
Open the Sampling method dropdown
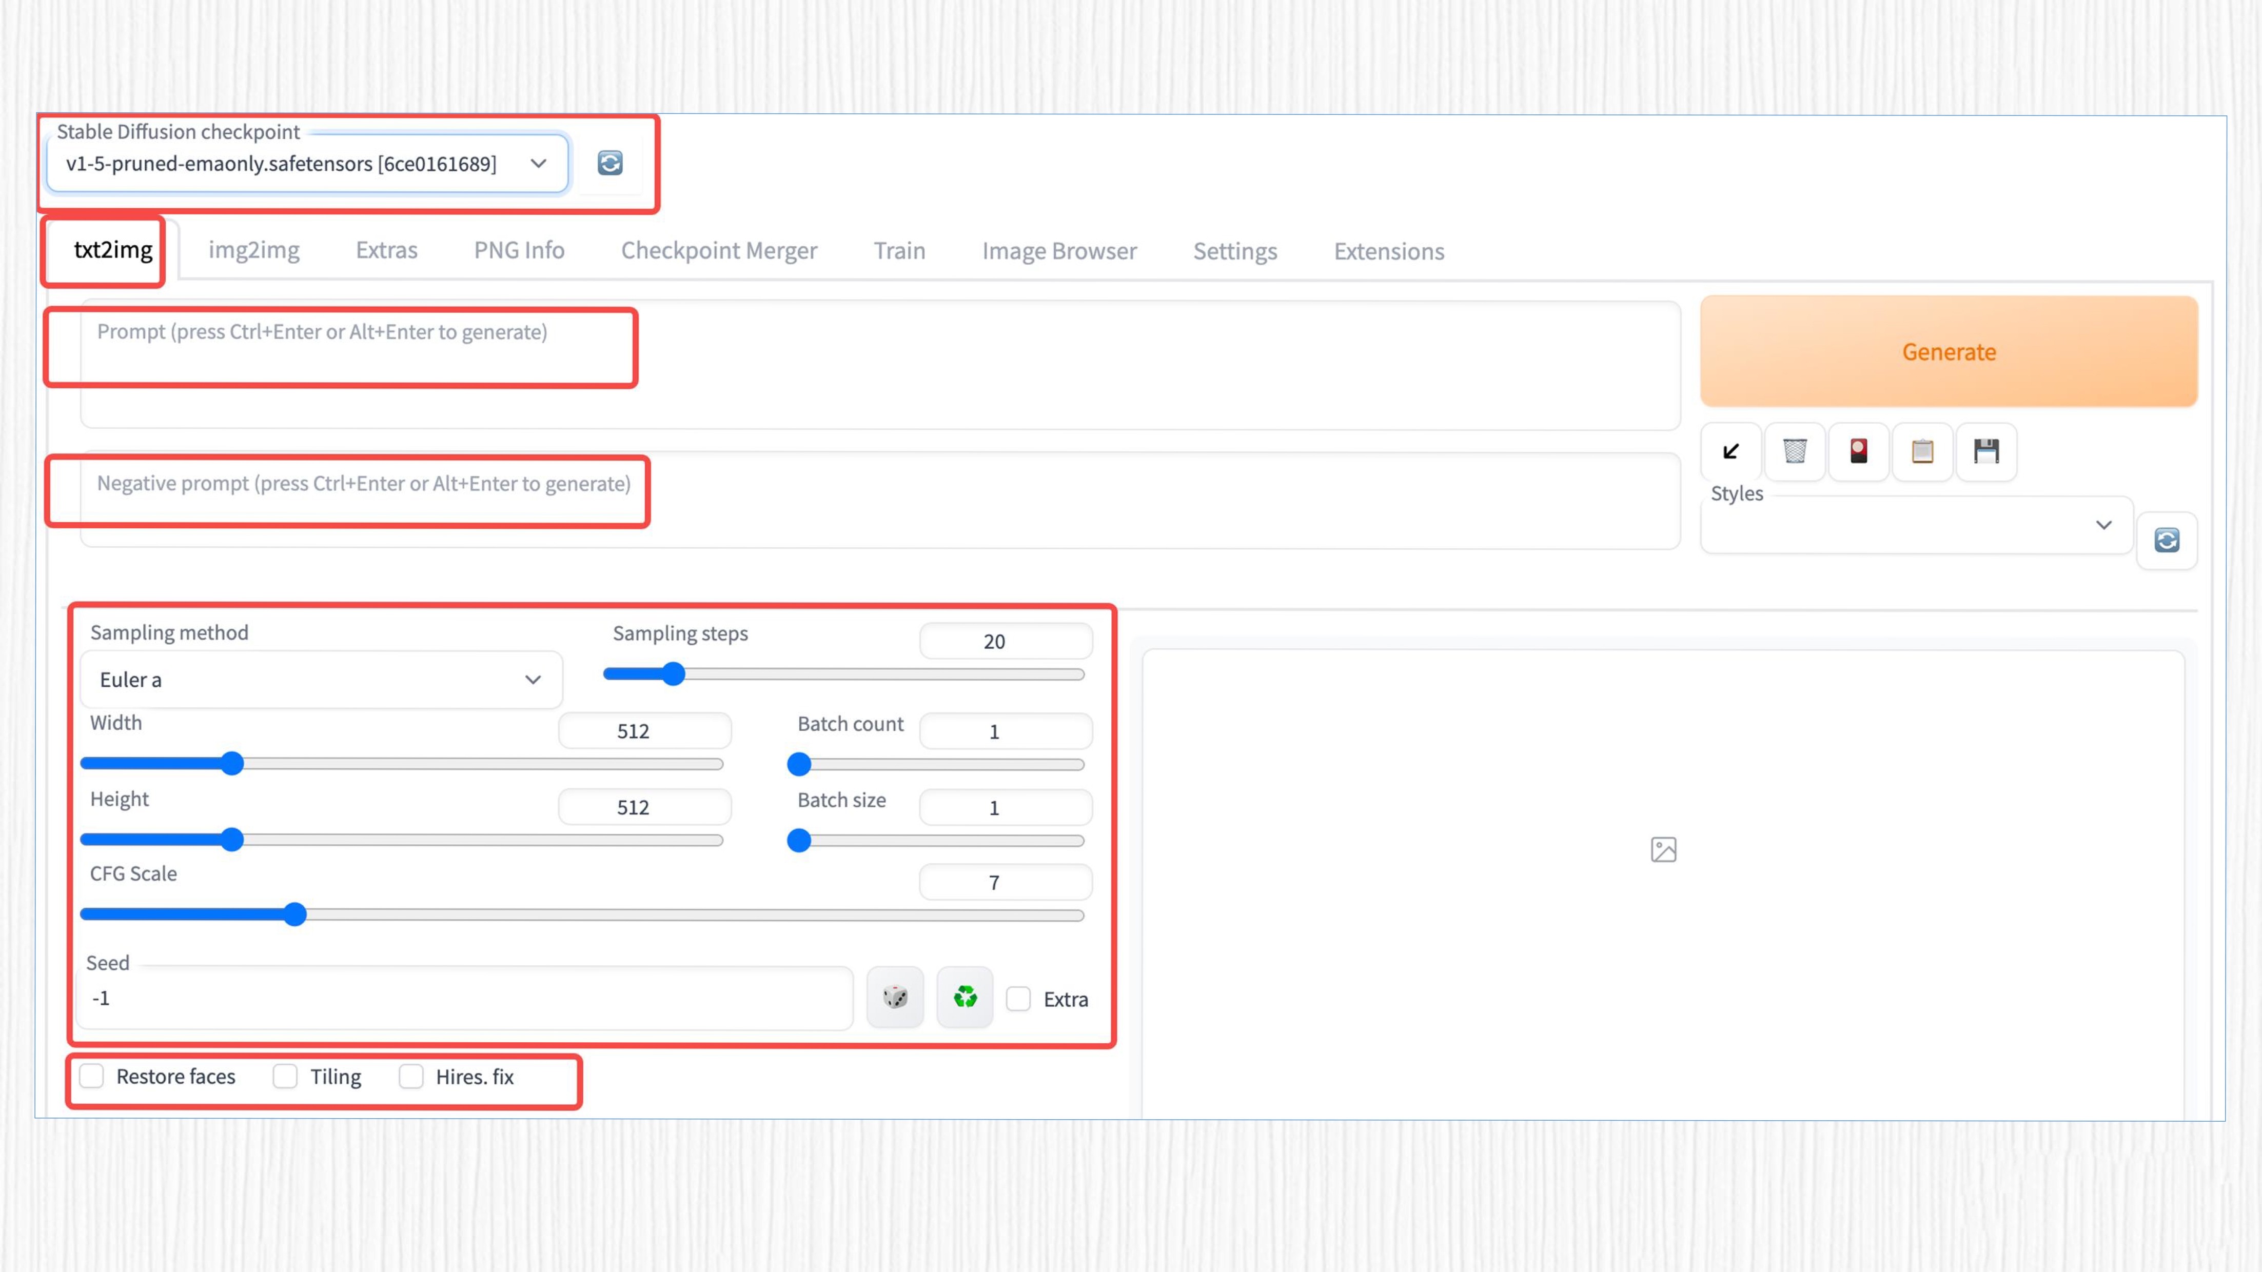[321, 680]
